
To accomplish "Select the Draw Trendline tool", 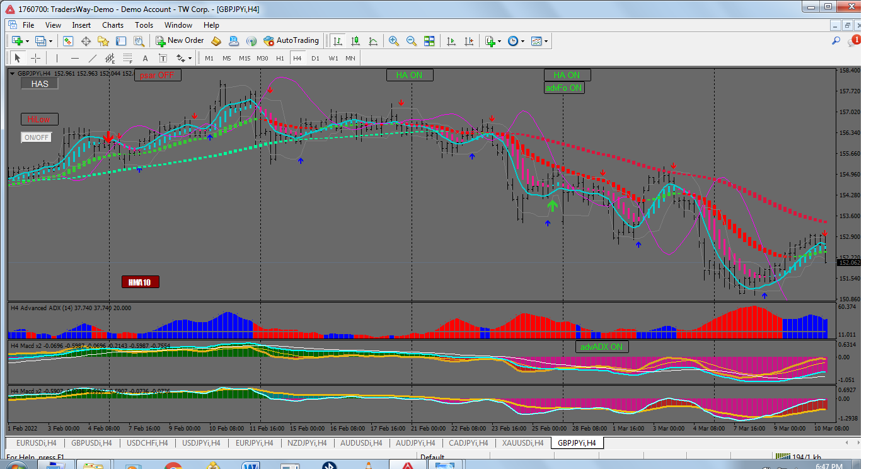I will pos(92,58).
